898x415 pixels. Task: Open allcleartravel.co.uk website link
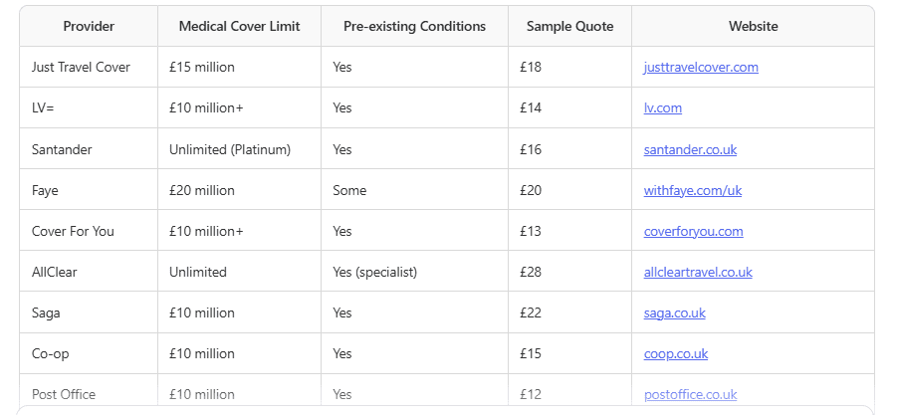[x=698, y=272]
